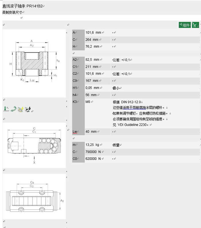Select the 264 mm value cell
201x228 pixels.
click(92, 40)
